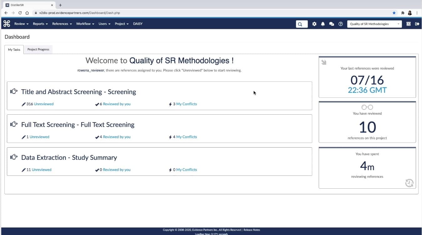Click the logout arrow icon
The image size is (422, 235).
click(417, 24)
